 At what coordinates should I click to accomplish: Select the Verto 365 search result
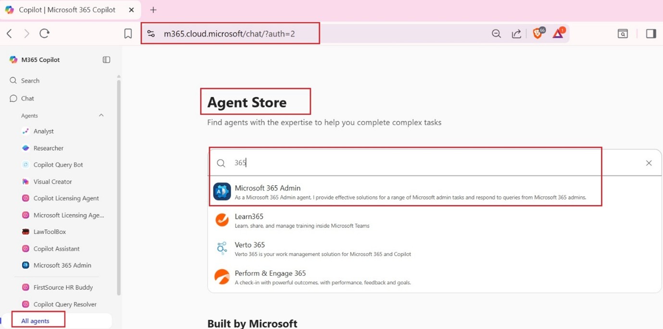click(x=435, y=249)
